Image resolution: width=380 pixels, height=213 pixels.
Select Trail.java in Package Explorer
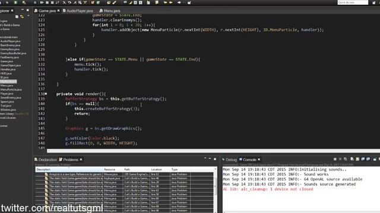pyautogui.click(x=6, y=105)
